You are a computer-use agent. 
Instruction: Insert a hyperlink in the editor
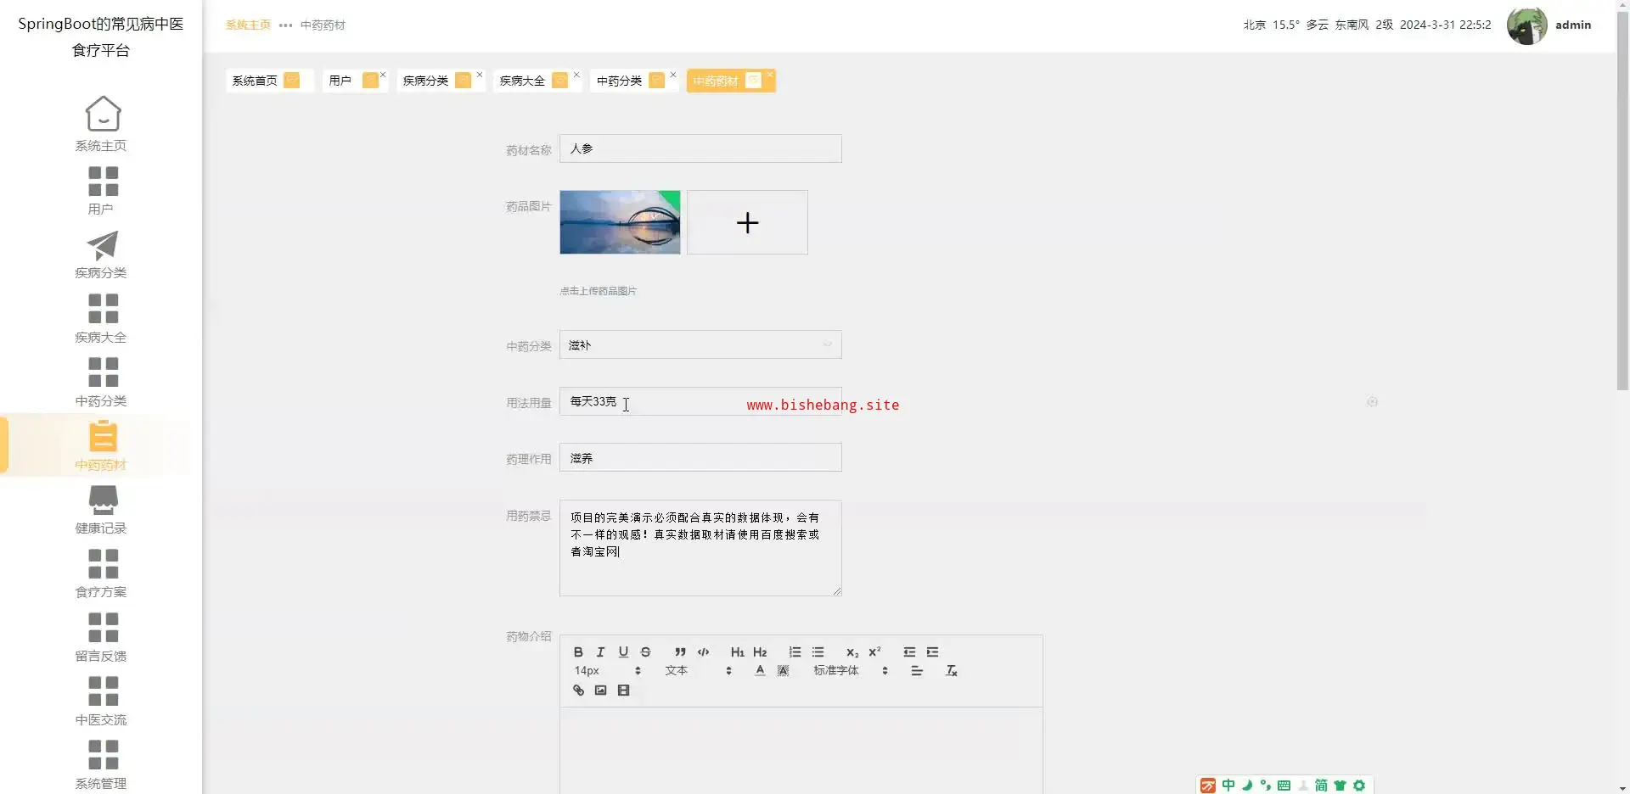578,691
